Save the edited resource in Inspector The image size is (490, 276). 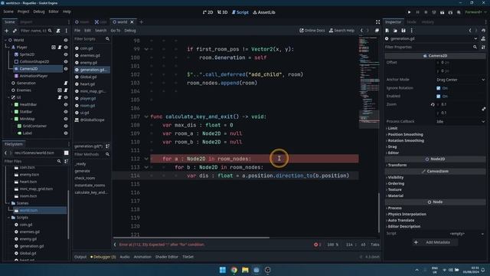click(403, 31)
